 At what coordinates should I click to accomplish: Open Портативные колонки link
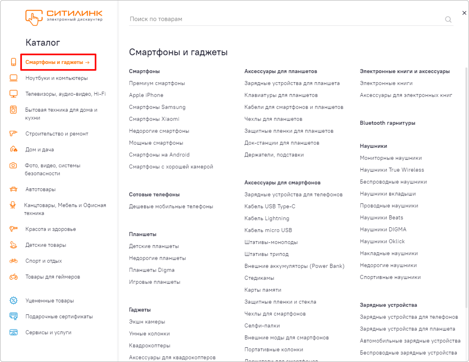pos(274,349)
